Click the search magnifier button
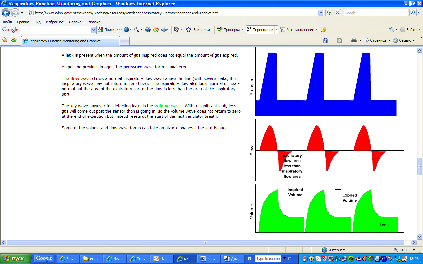This screenshot has width=423, height=264. click(x=413, y=13)
